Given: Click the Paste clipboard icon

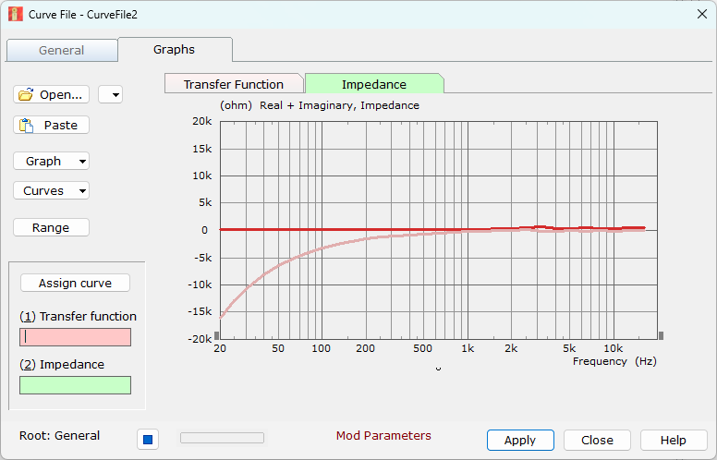Looking at the screenshot, I should (26, 126).
